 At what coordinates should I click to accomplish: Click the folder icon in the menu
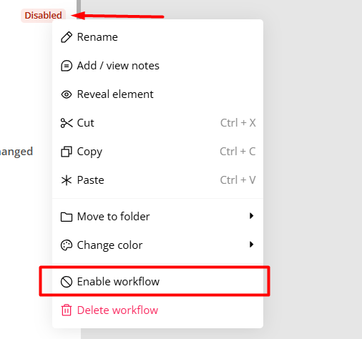click(x=67, y=217)
